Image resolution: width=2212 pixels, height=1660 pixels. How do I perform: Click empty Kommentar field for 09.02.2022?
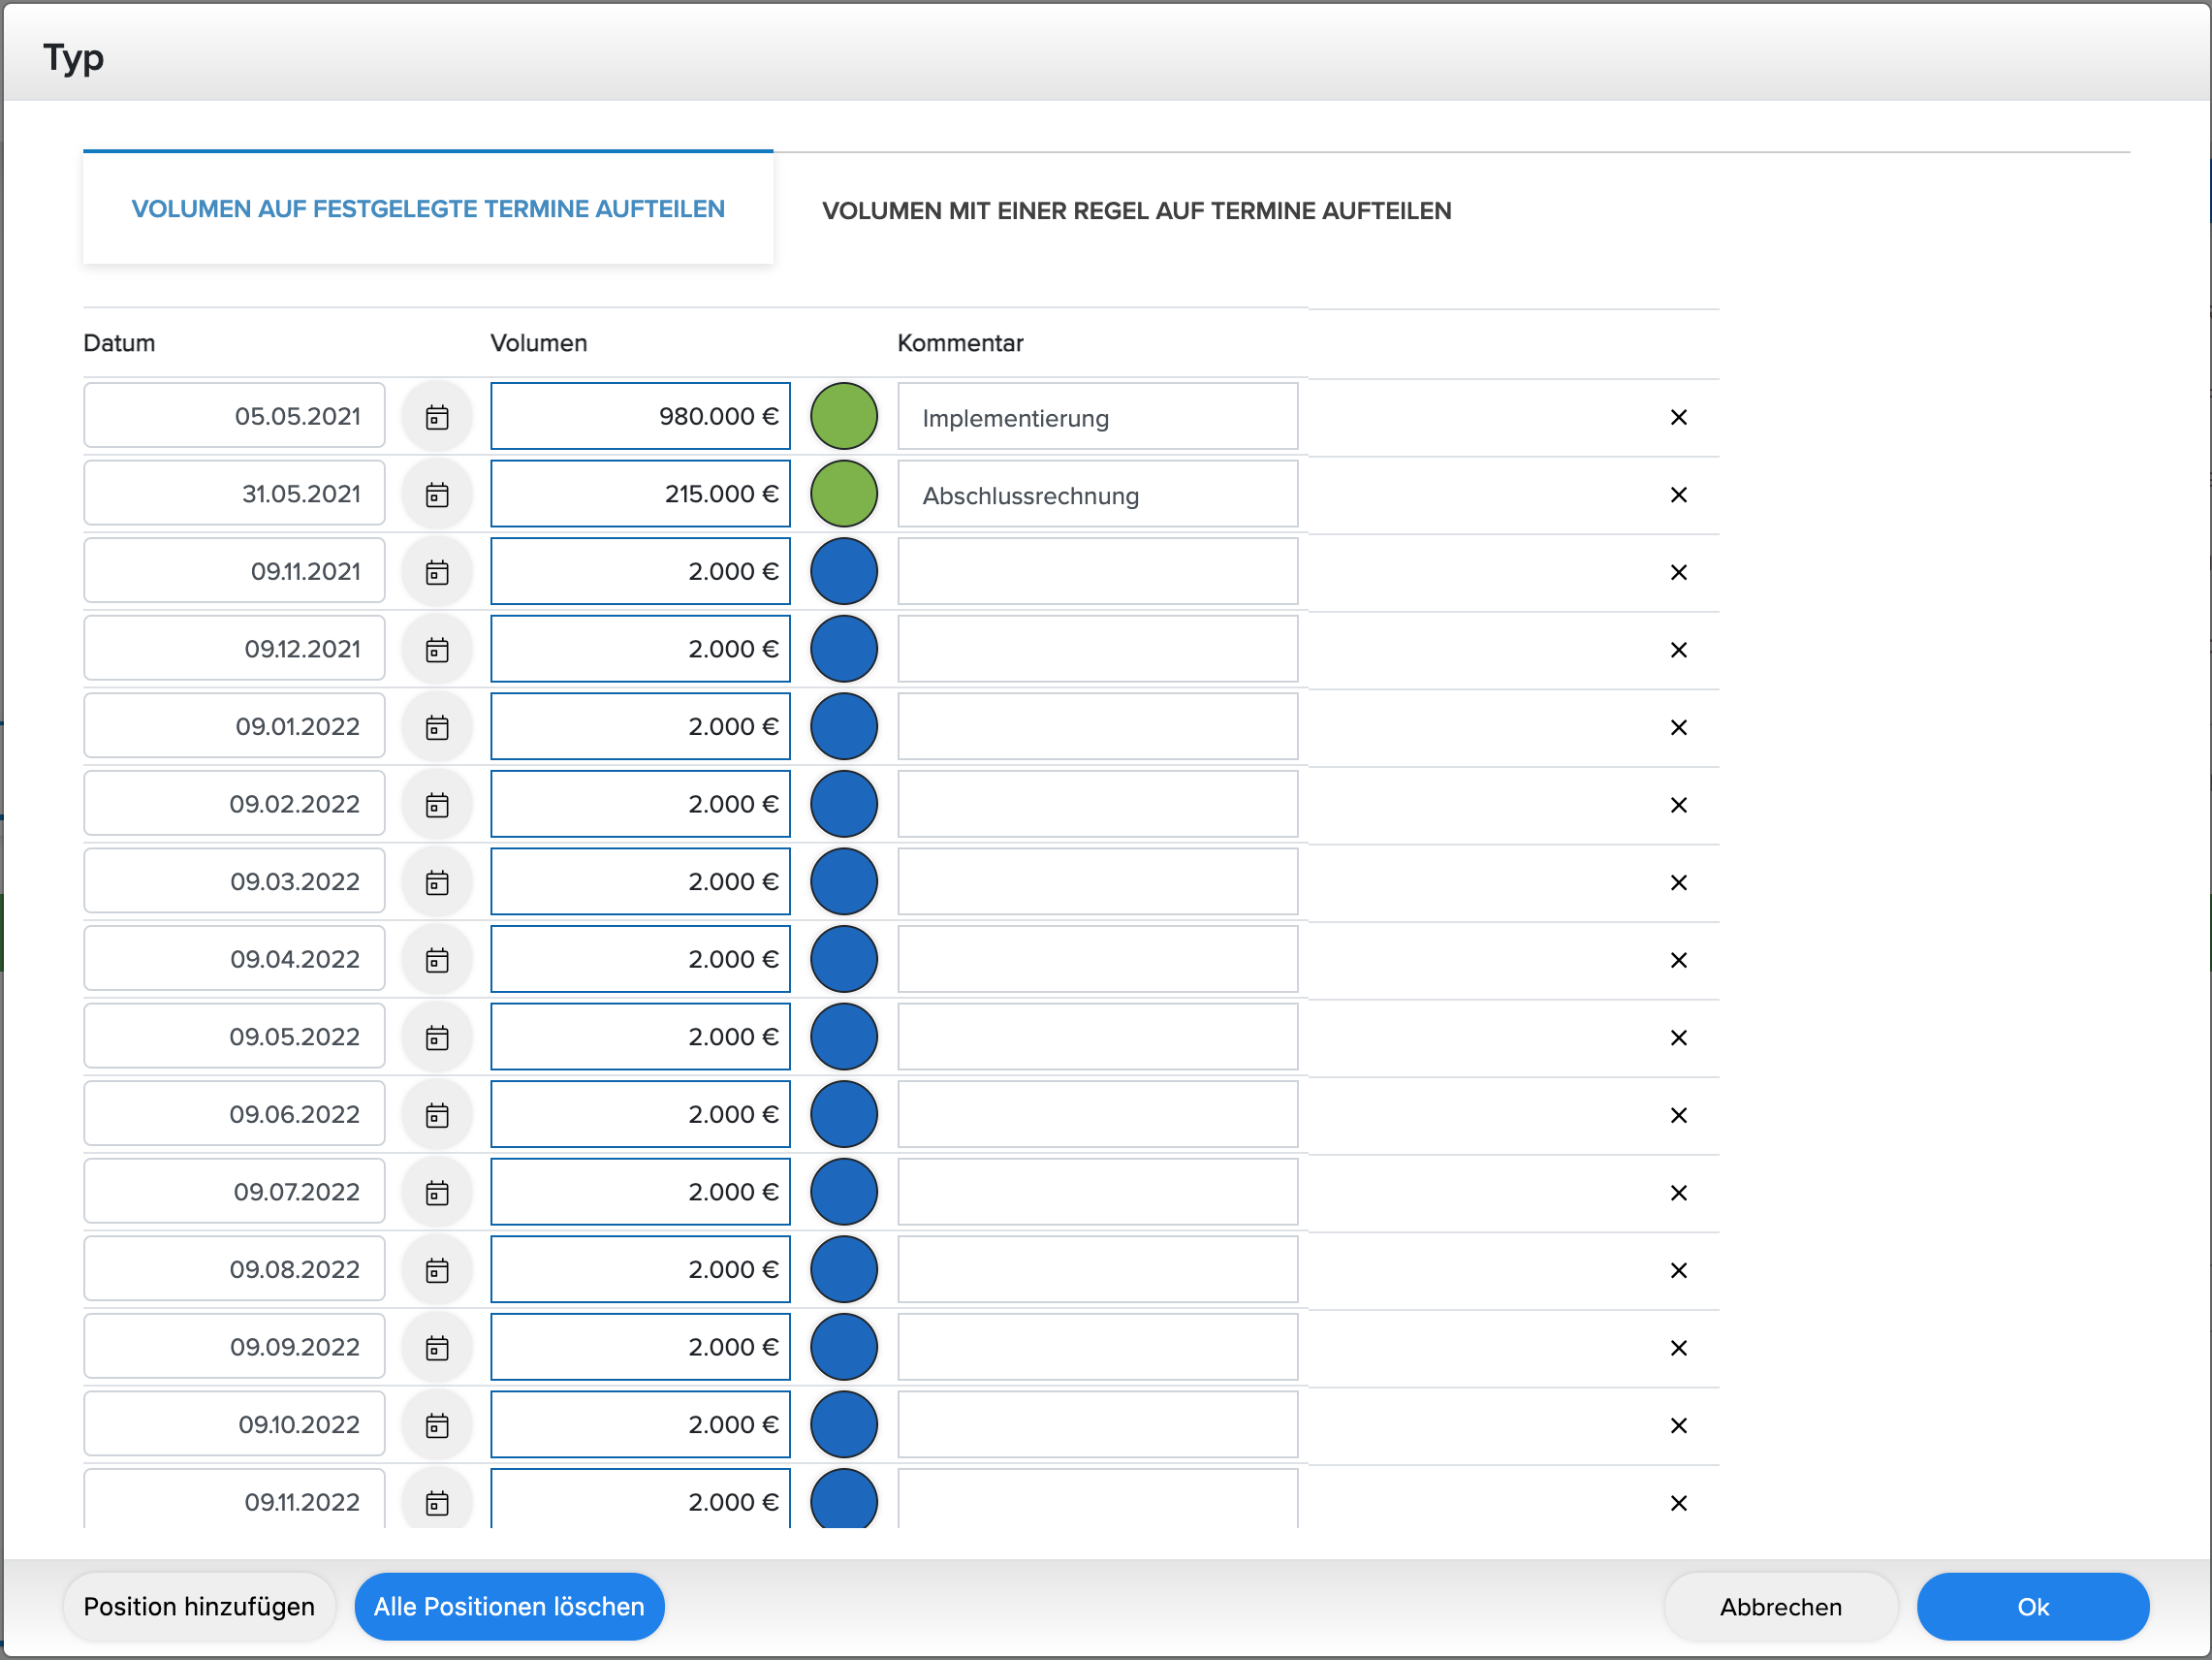click(x=1097, y=804)
